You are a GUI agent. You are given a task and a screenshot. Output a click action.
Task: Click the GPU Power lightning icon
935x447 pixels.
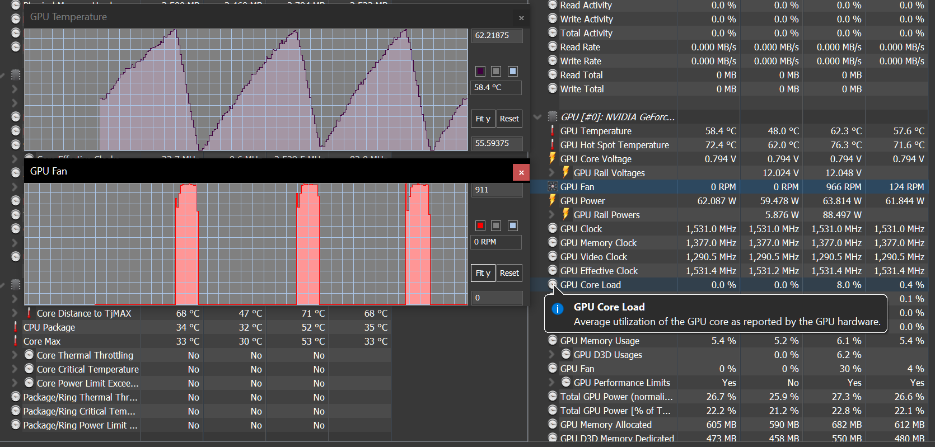[x=553, y=200]
